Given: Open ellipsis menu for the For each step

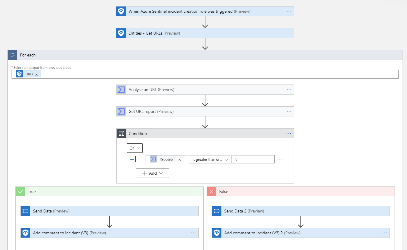Looking at the screenshot, I should pos(398,55).
